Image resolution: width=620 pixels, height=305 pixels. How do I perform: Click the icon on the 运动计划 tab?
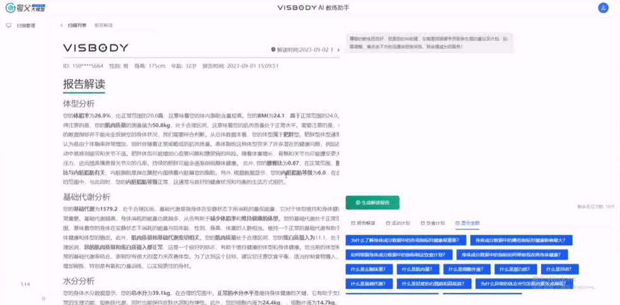click(x=387, y=223)
